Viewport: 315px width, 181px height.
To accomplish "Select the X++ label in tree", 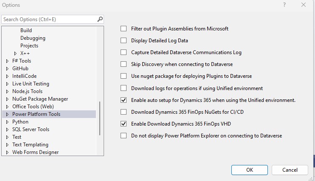I will [25, 53].
